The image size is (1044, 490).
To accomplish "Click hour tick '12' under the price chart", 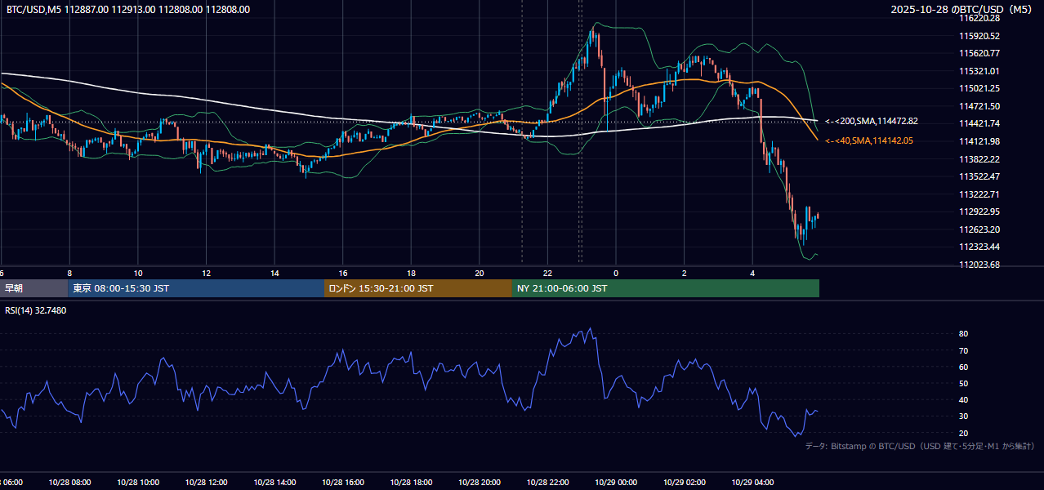I will pyautogui.click(x=206, y=274).
